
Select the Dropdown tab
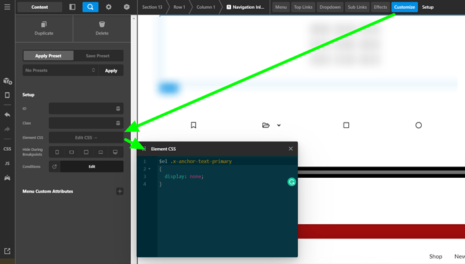coord(330,7)
